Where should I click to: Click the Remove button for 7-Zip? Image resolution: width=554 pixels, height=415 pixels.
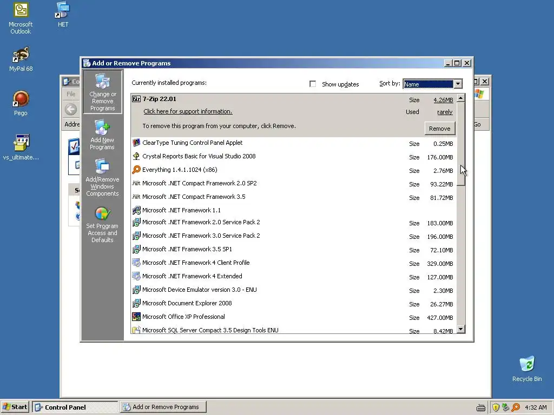tap(439, 129)
